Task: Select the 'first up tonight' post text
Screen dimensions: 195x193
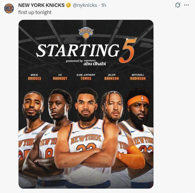Action: click(35, 12)
